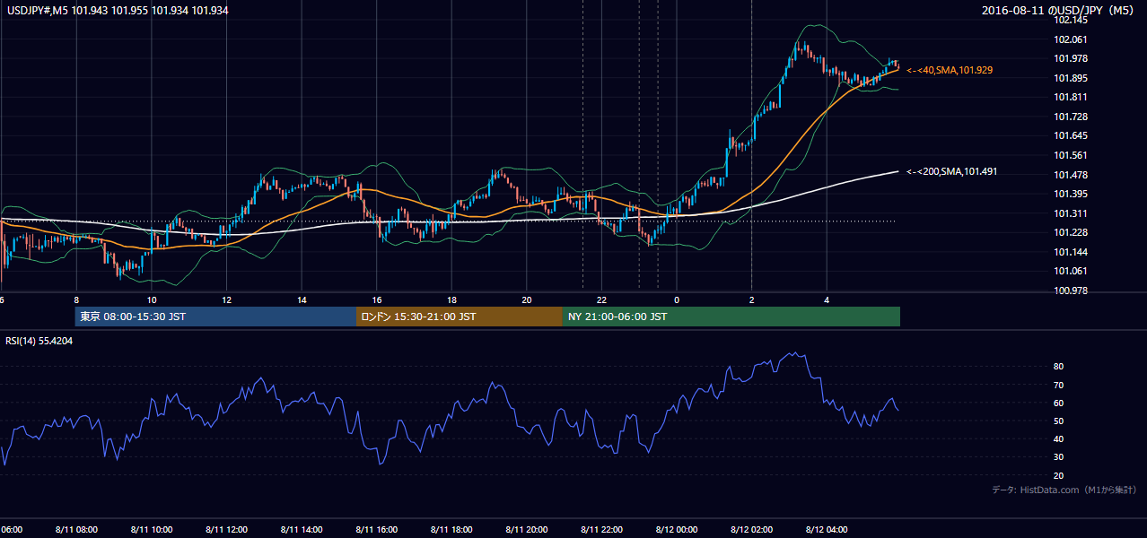Click the 8/11 12:00 time label
The image size is (1147, 538).
[226, 529]
